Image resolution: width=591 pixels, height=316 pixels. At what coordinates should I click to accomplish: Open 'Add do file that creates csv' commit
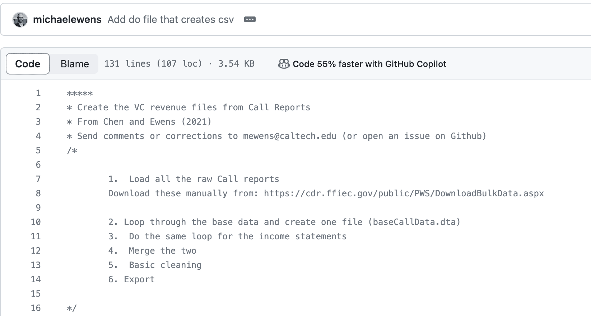pyautogui.click(x=171, y=19)
